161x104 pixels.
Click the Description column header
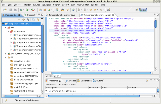67,87
